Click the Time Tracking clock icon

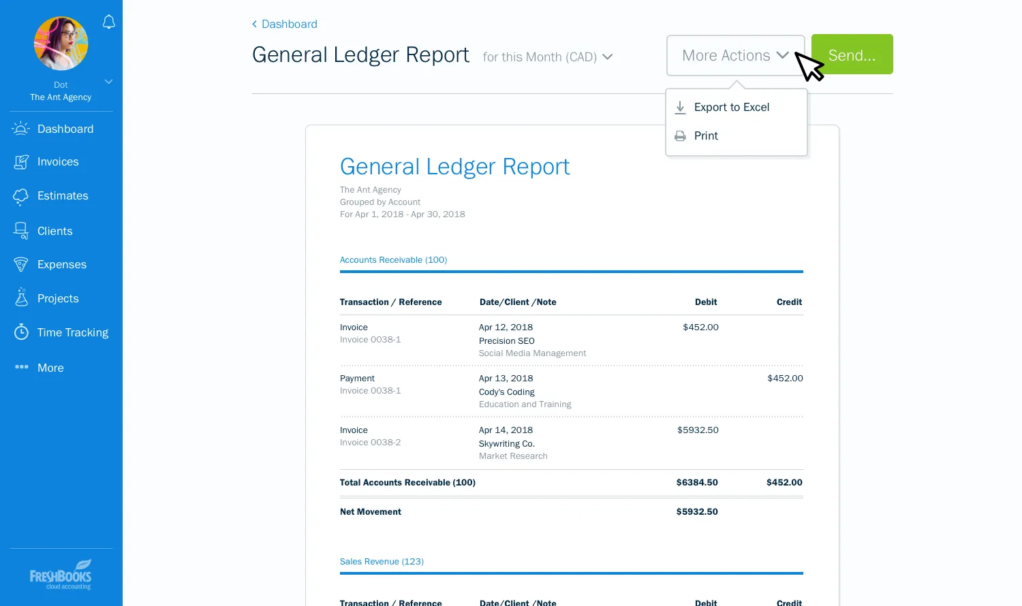click(x=21, y=332)
